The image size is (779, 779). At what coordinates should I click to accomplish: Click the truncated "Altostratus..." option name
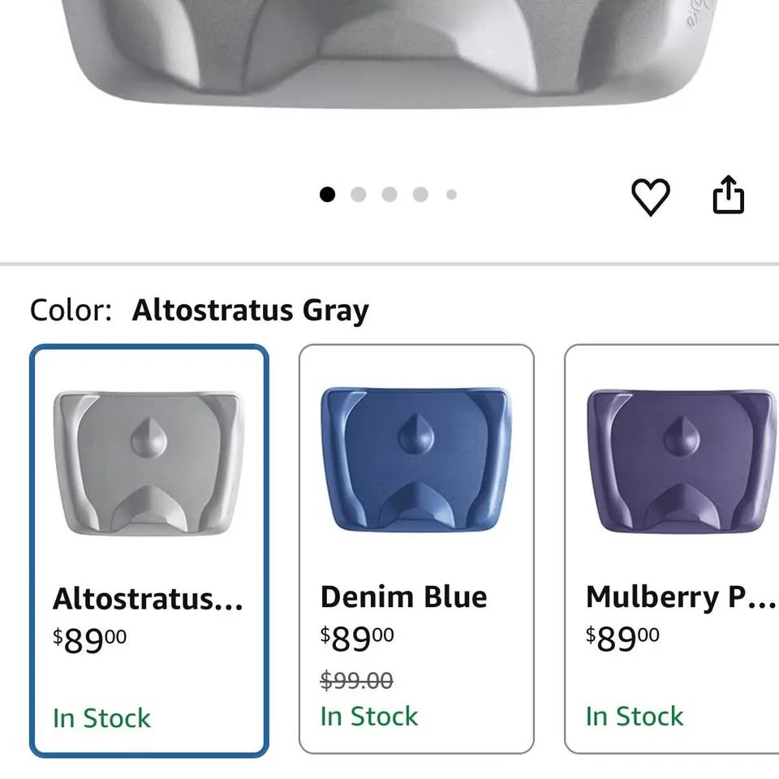[148, 600]
